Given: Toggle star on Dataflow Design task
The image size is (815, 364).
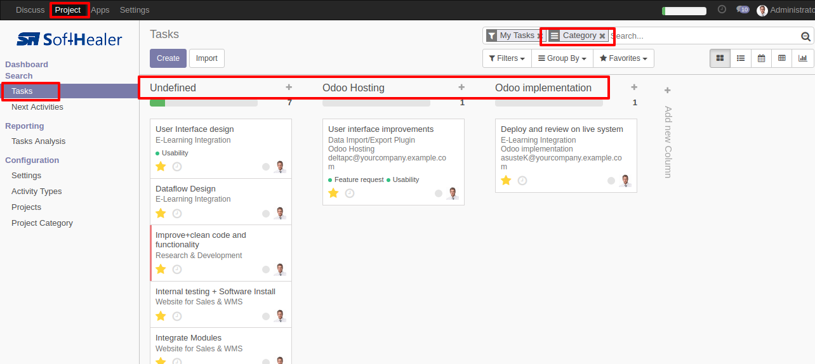Looking at the screenshot, I should click(161, 214).
